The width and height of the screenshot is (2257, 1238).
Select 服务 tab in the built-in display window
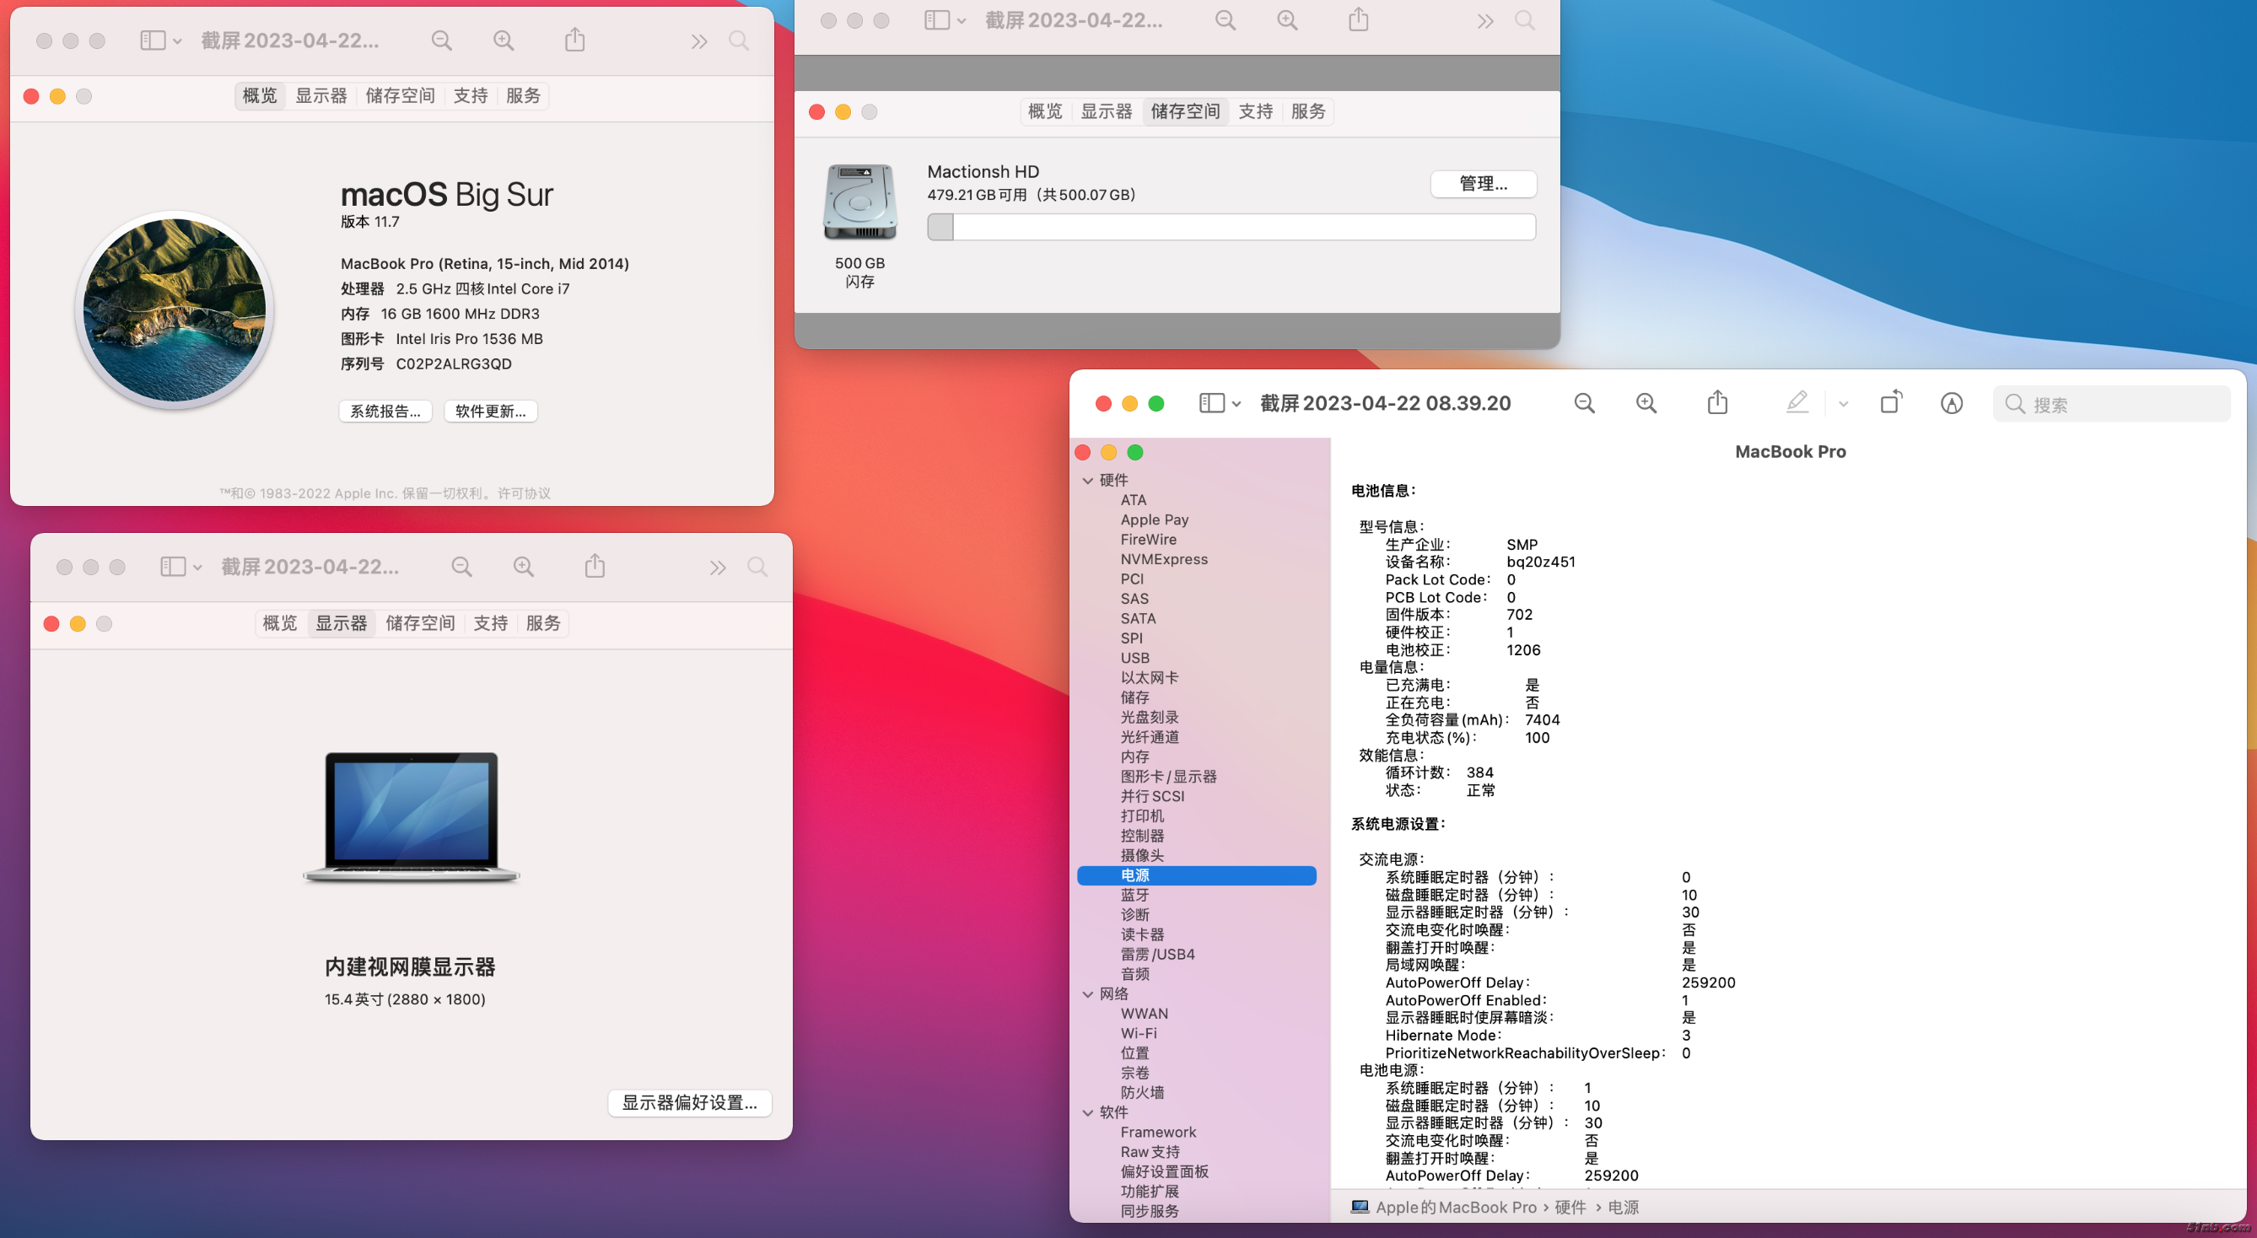click(x=543, y=623)
